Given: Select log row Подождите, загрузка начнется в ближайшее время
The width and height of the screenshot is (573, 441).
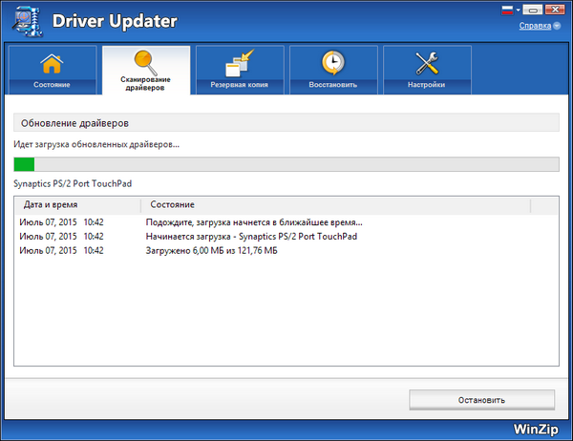Looking at the screenshot, I should coord(286,222).
